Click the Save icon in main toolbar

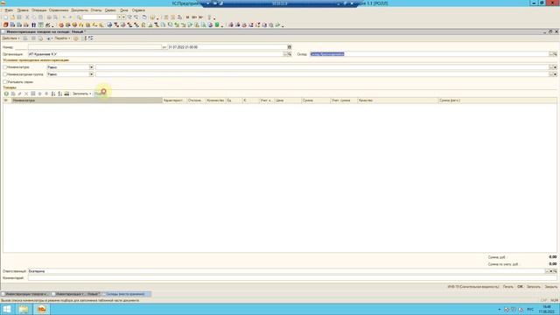coord(19,17)
